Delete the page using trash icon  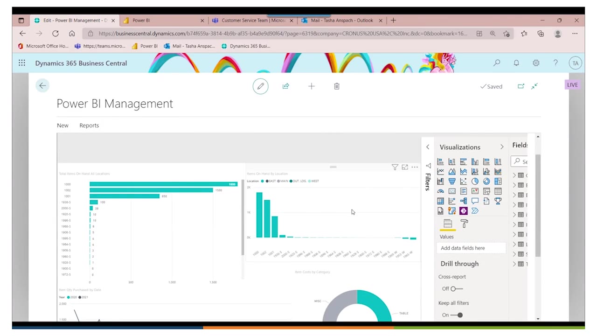(x=337, y=86)
